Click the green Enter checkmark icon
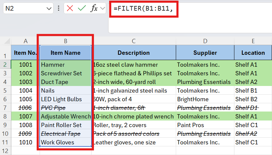Screen dimensions: 272x155 coord(82,8)
